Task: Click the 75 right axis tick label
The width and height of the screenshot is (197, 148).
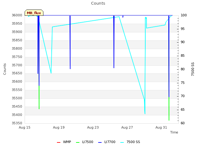Action: tap(183, 83)
